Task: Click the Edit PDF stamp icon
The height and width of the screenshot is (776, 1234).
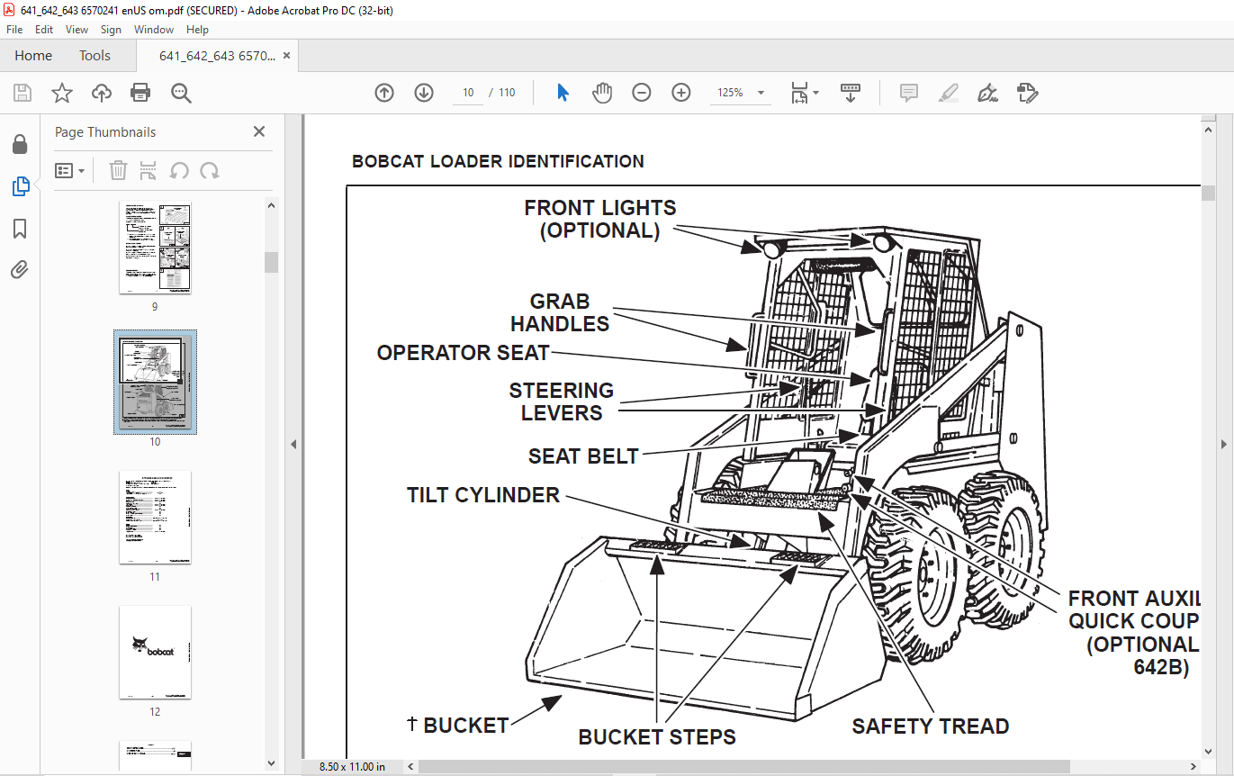Action: 1027,93
